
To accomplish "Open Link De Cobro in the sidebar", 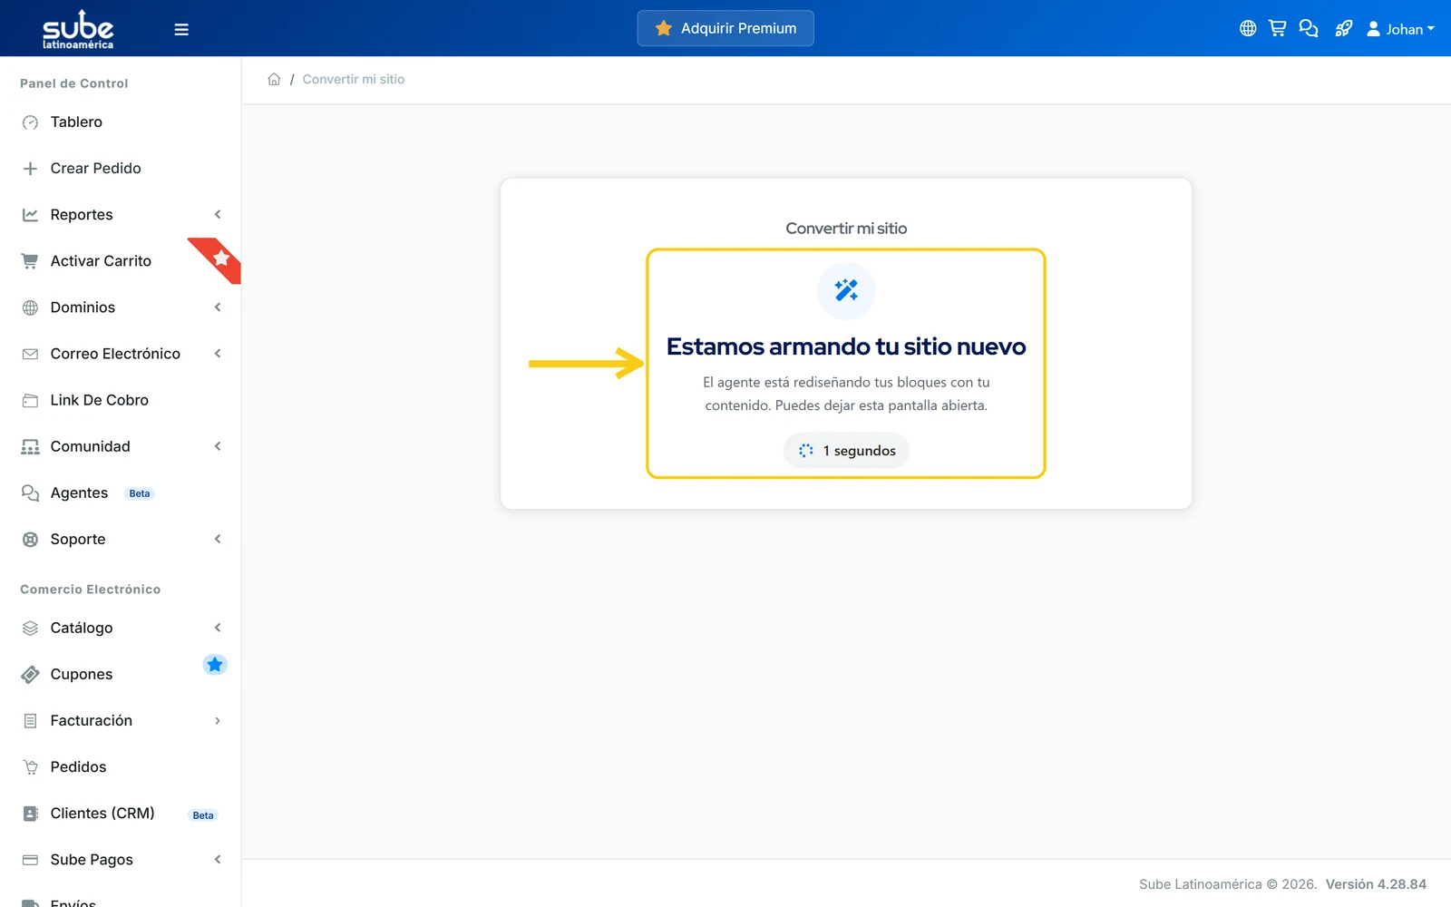I will (99, 400).
